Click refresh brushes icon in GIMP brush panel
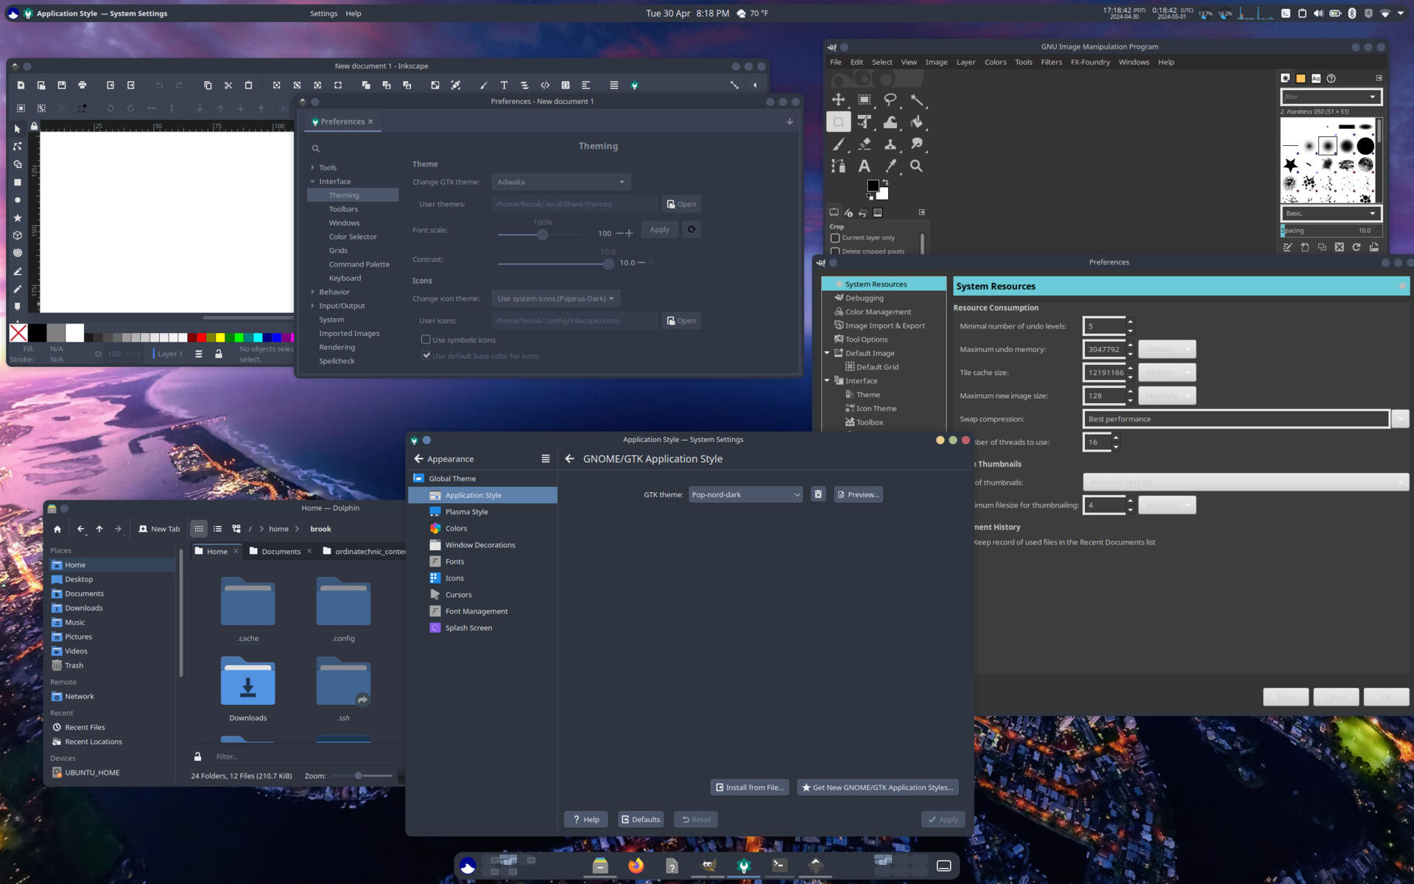 (x=1356, y=248)
